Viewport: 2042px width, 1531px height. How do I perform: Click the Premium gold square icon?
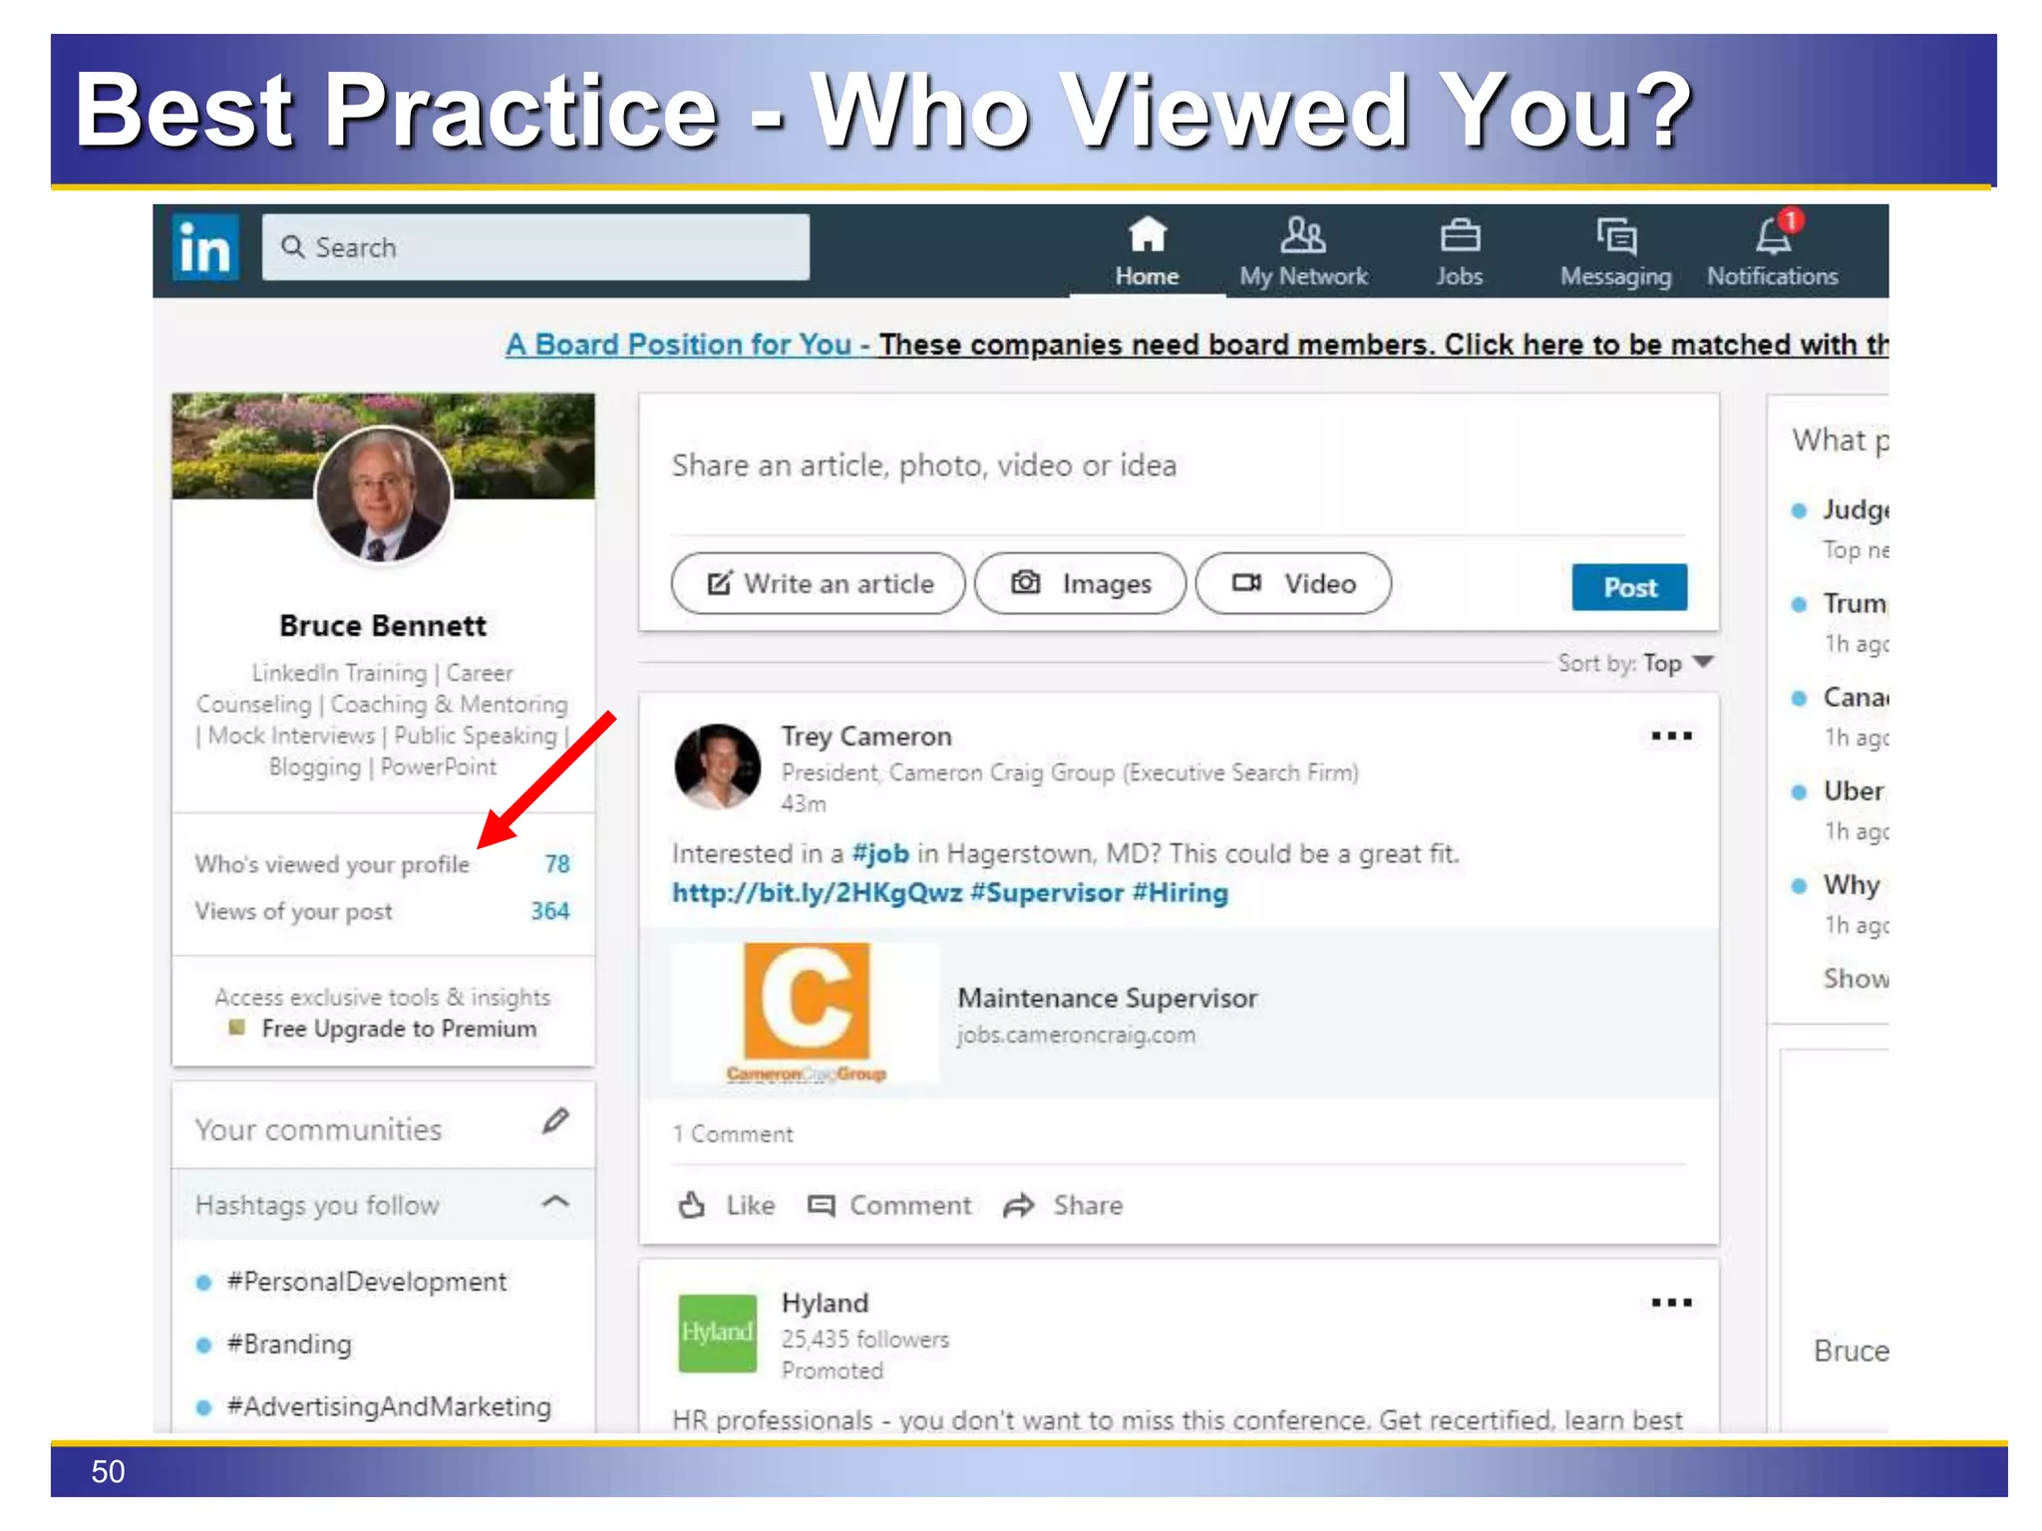coord(236,1027)
